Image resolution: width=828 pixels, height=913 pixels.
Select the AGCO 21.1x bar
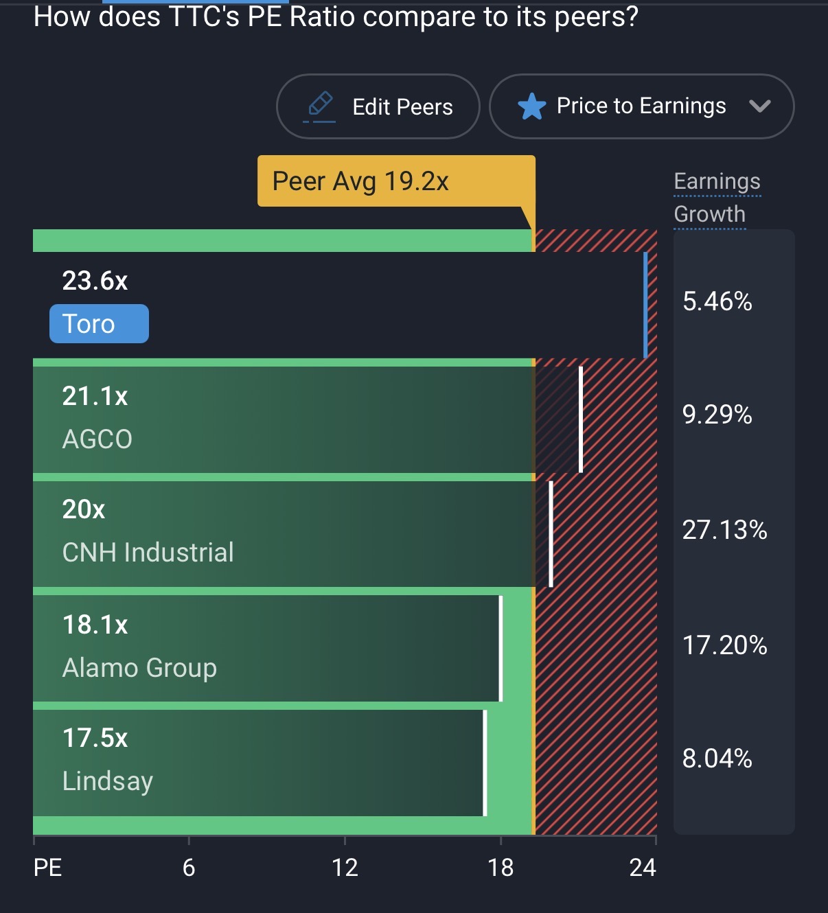pyautogui.click(x=307, y=419)
